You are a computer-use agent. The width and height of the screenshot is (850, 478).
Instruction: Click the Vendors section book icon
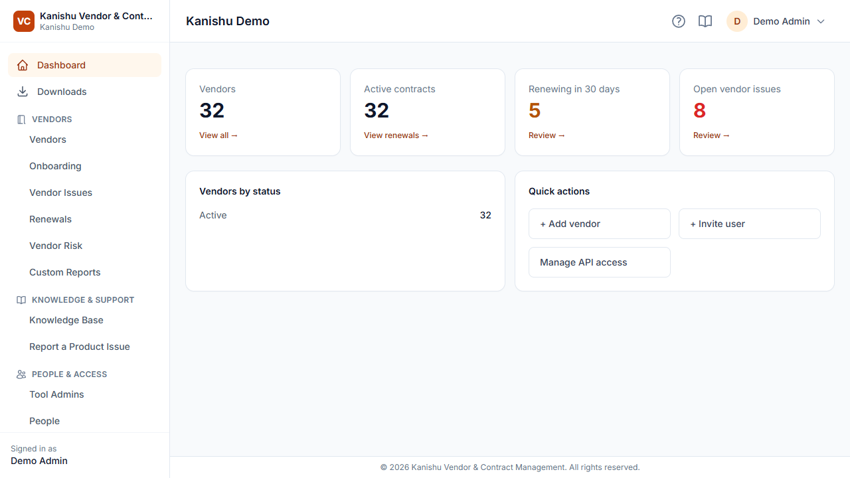21,119
